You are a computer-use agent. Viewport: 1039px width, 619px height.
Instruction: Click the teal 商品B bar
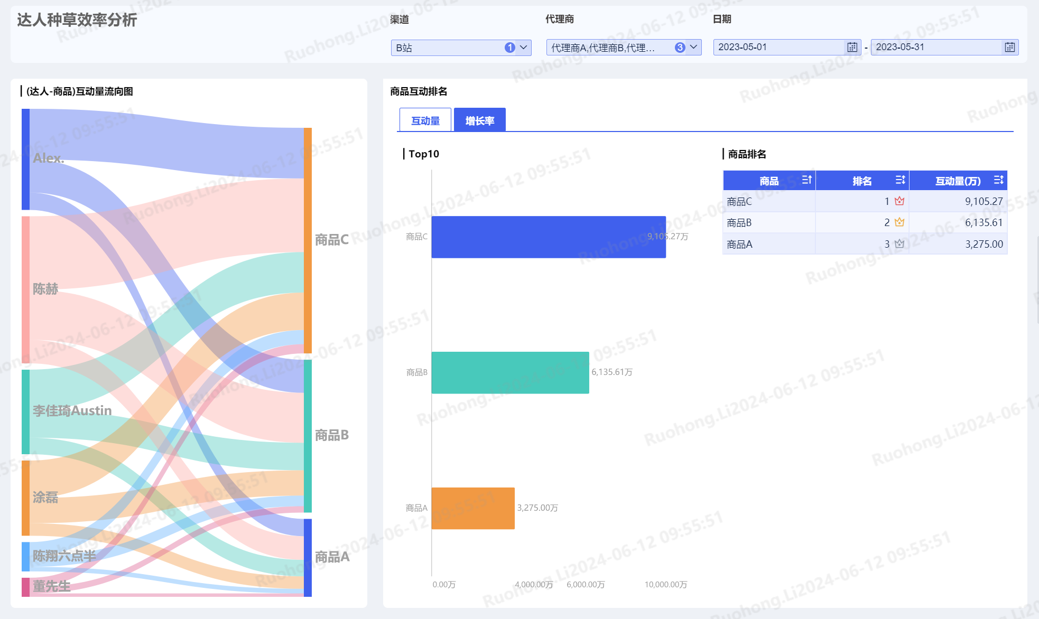coord(510,372)
